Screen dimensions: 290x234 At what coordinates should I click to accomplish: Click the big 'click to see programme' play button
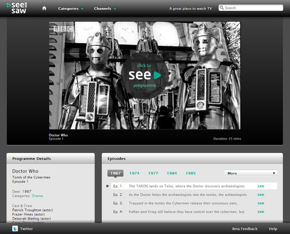click(144, 75)
